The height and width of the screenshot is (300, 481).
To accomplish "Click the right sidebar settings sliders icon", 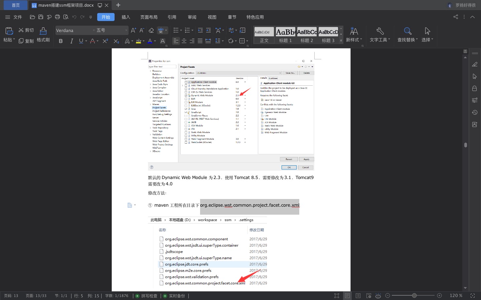I will [475, 100].
